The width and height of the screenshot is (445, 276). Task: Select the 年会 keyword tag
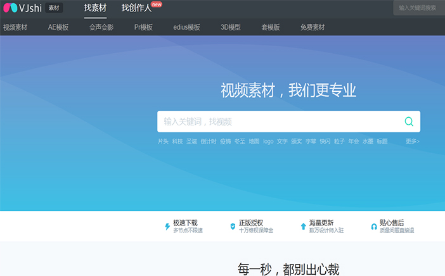click(354, 141)
